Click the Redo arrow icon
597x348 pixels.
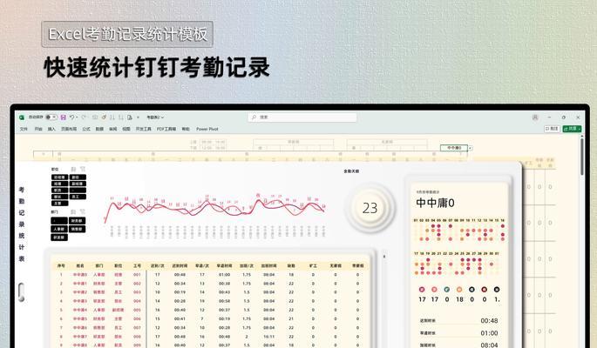pyautogui.click(x=84, y=117)
